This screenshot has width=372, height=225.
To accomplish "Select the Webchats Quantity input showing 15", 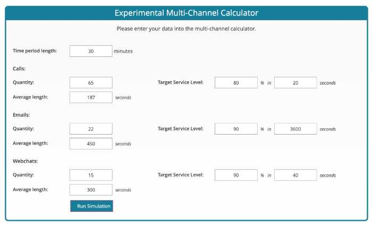I will click(x=91, y=175).
